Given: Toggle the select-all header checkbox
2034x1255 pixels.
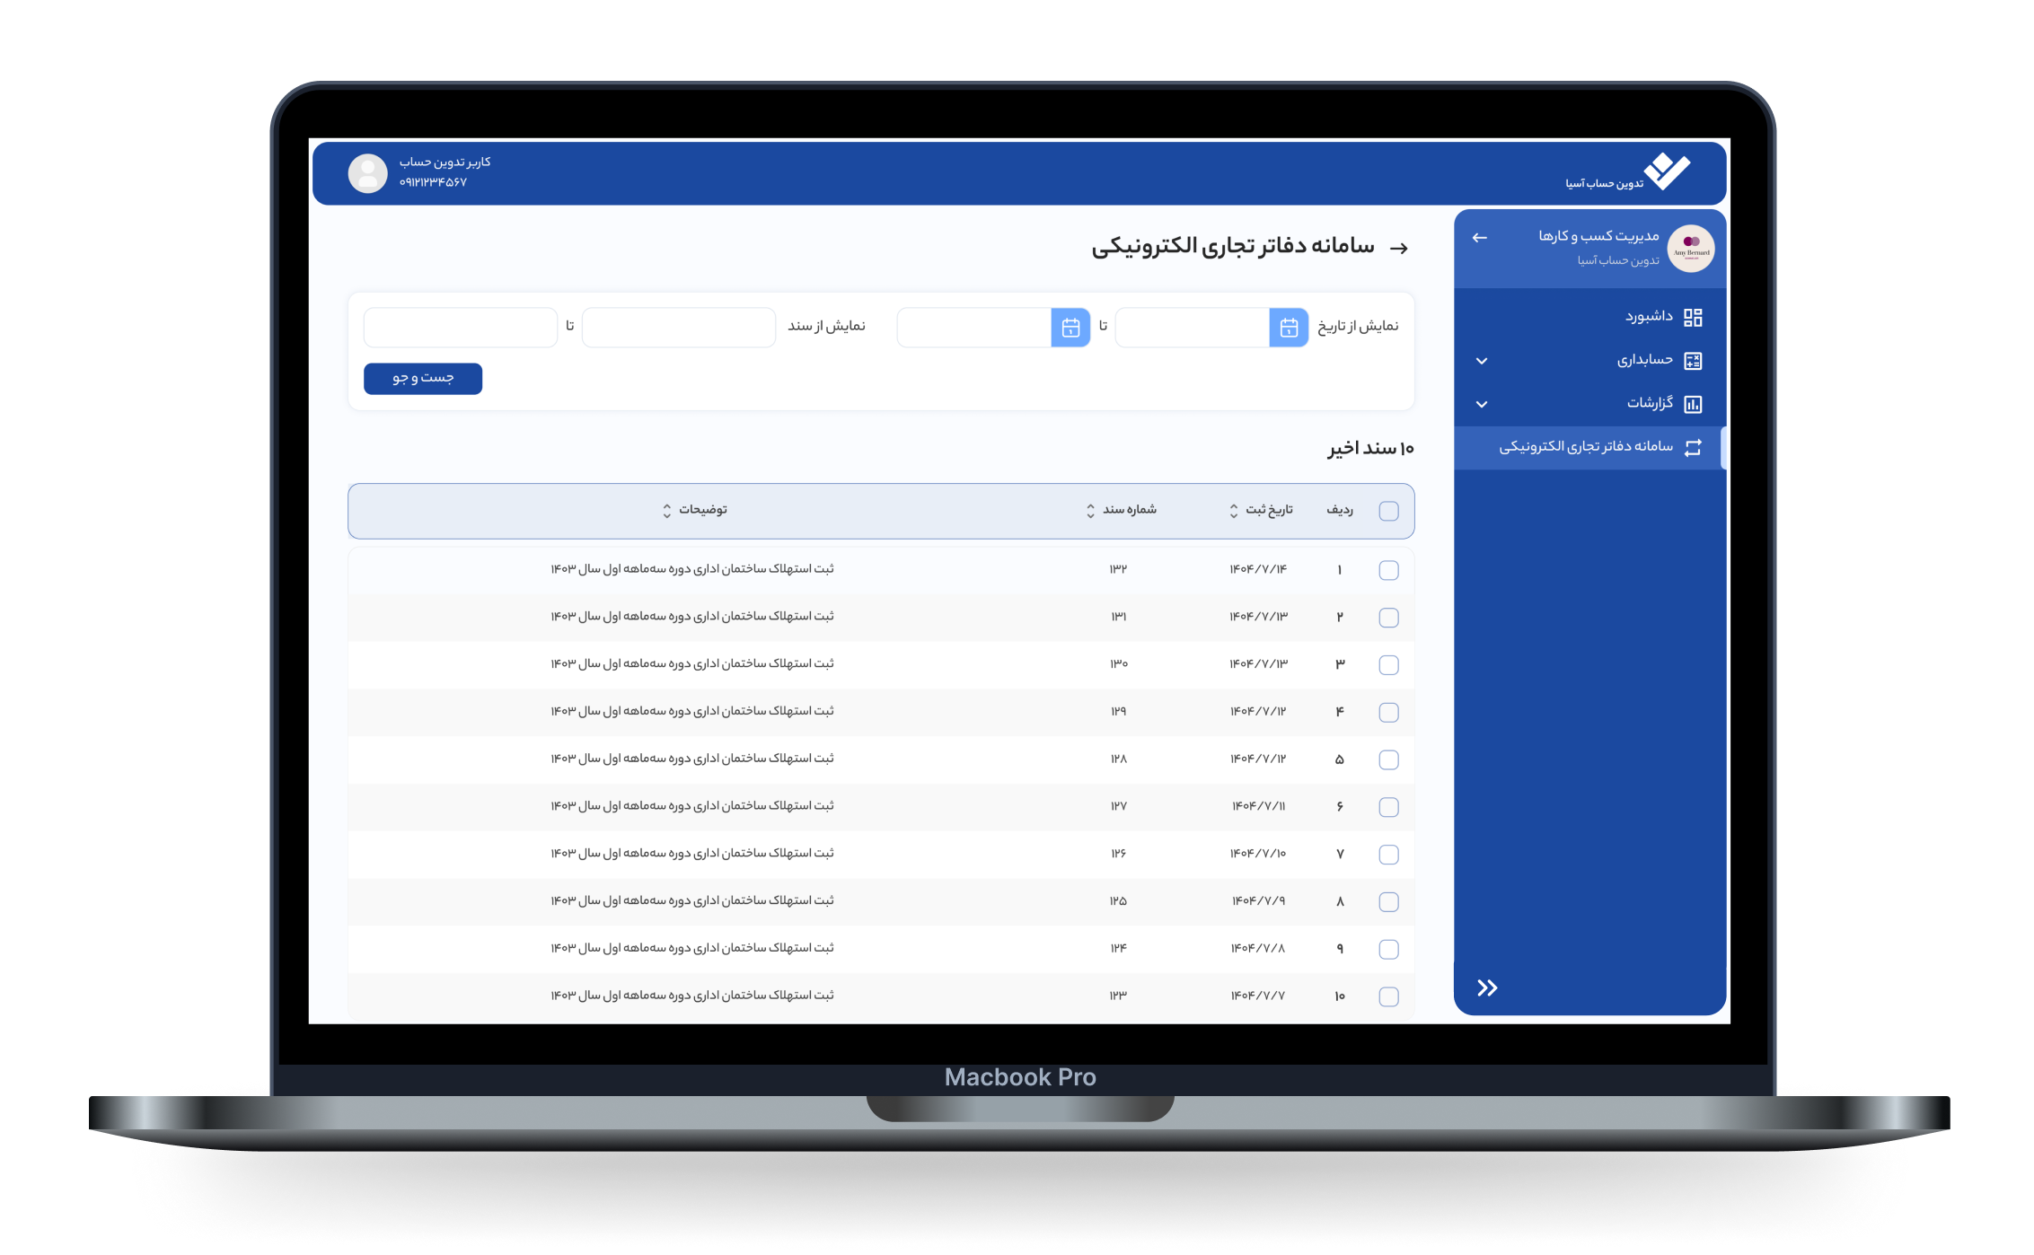Looking at the screenshot, I should pyautogui.click(x=1388, y=511).
